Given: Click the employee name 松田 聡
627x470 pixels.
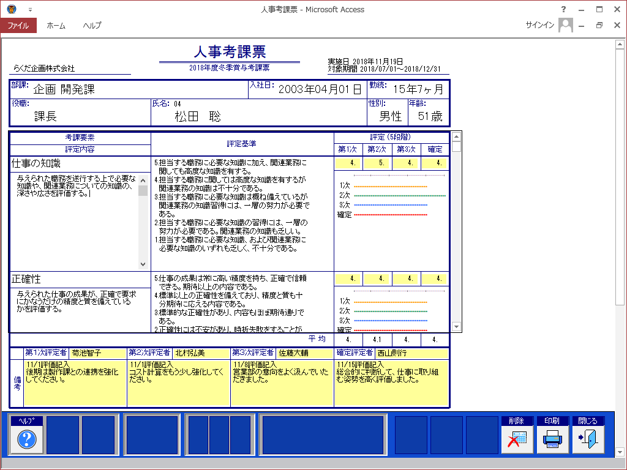Looking at the screenshot, I should click(x=198, y=116).
